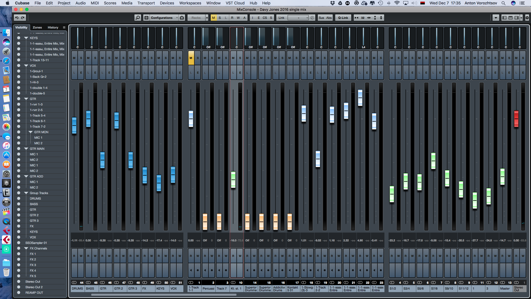Screen dimensions: 531x299
Task: Open the Workspaces menu
Action: pyautogui.click(x=190, y=3)
